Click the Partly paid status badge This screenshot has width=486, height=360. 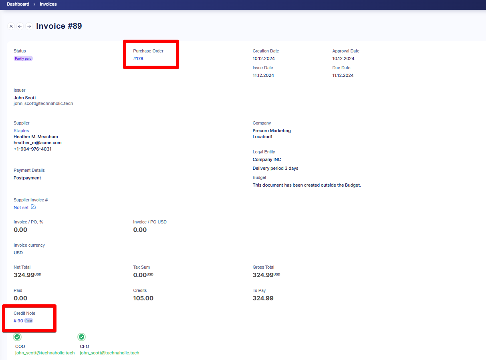click(23, 58)
